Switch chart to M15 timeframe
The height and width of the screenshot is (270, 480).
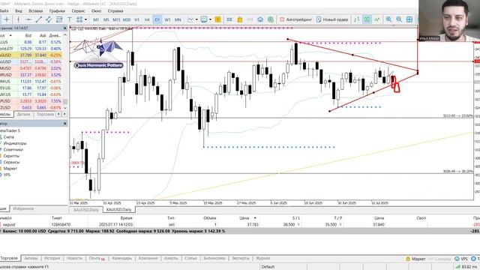pos(116,19)
